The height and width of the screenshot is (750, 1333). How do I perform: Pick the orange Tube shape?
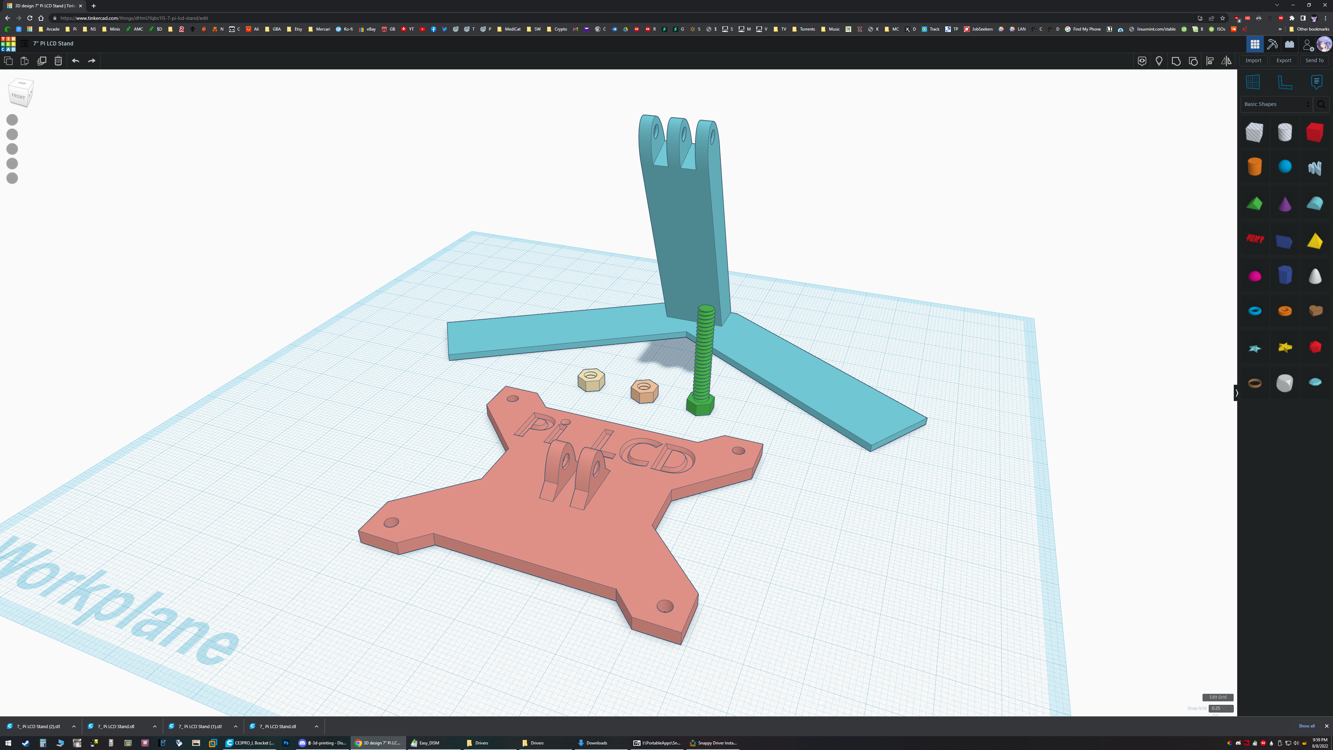[x=1285, y=311]
